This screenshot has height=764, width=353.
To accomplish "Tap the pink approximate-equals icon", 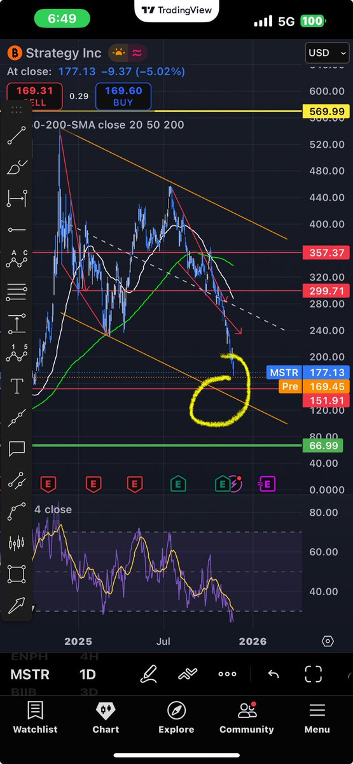I will point(138,53).
